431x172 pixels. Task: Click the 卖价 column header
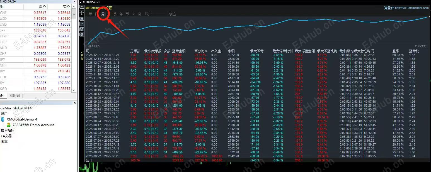(x=42, y=6)
